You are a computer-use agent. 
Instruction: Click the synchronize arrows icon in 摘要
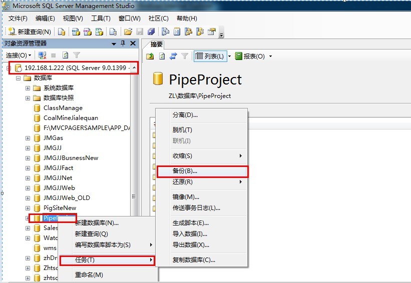click(x=173, y=56)
